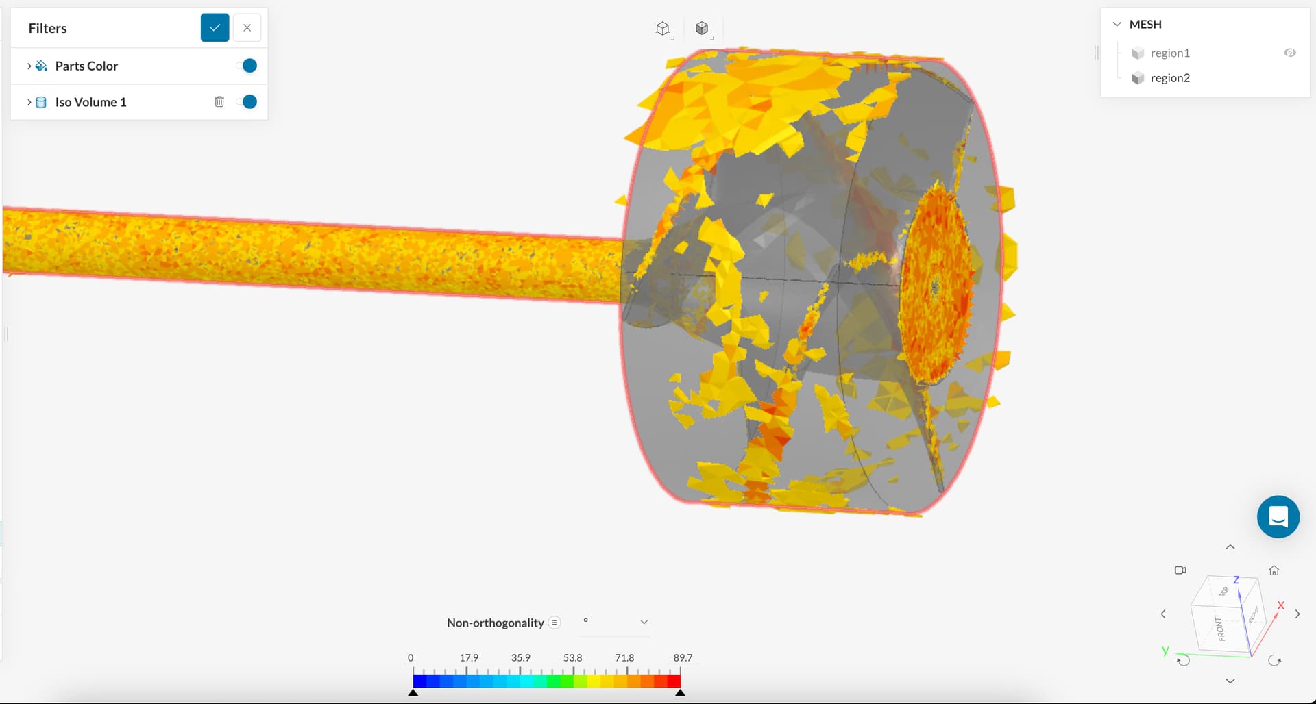Apply filters with the checkmark button
This screenshot has width=1316, height=704.
click(x=215, y=27)
